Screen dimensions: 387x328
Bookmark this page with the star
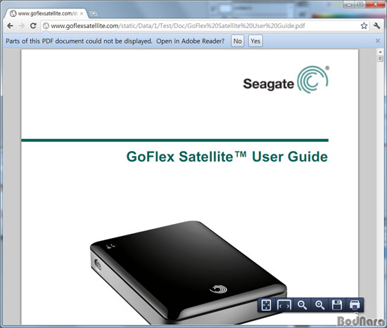pyautogui.click(x=364, y=25)
